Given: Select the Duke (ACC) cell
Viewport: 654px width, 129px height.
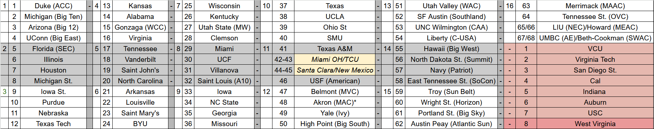Looking at the screenshot, I should pos(53,6).
